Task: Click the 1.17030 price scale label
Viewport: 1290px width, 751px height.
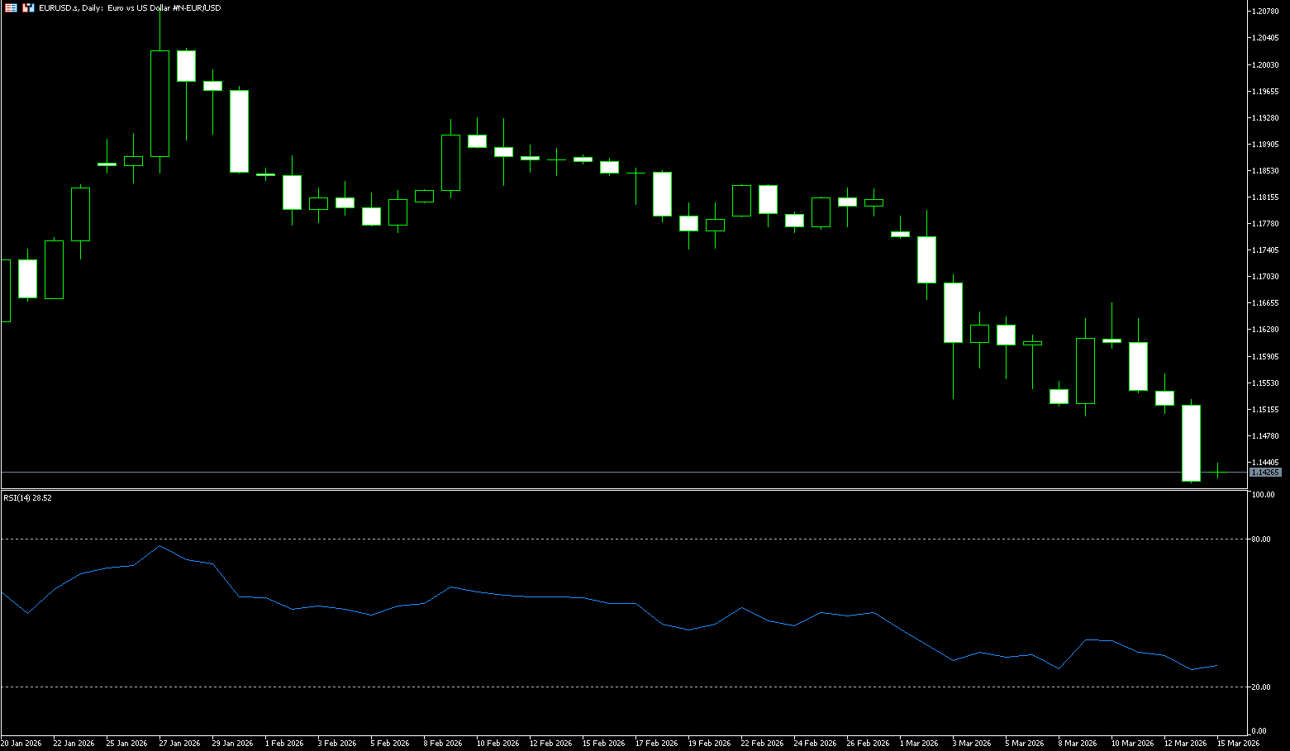Action: point(1265,277)
